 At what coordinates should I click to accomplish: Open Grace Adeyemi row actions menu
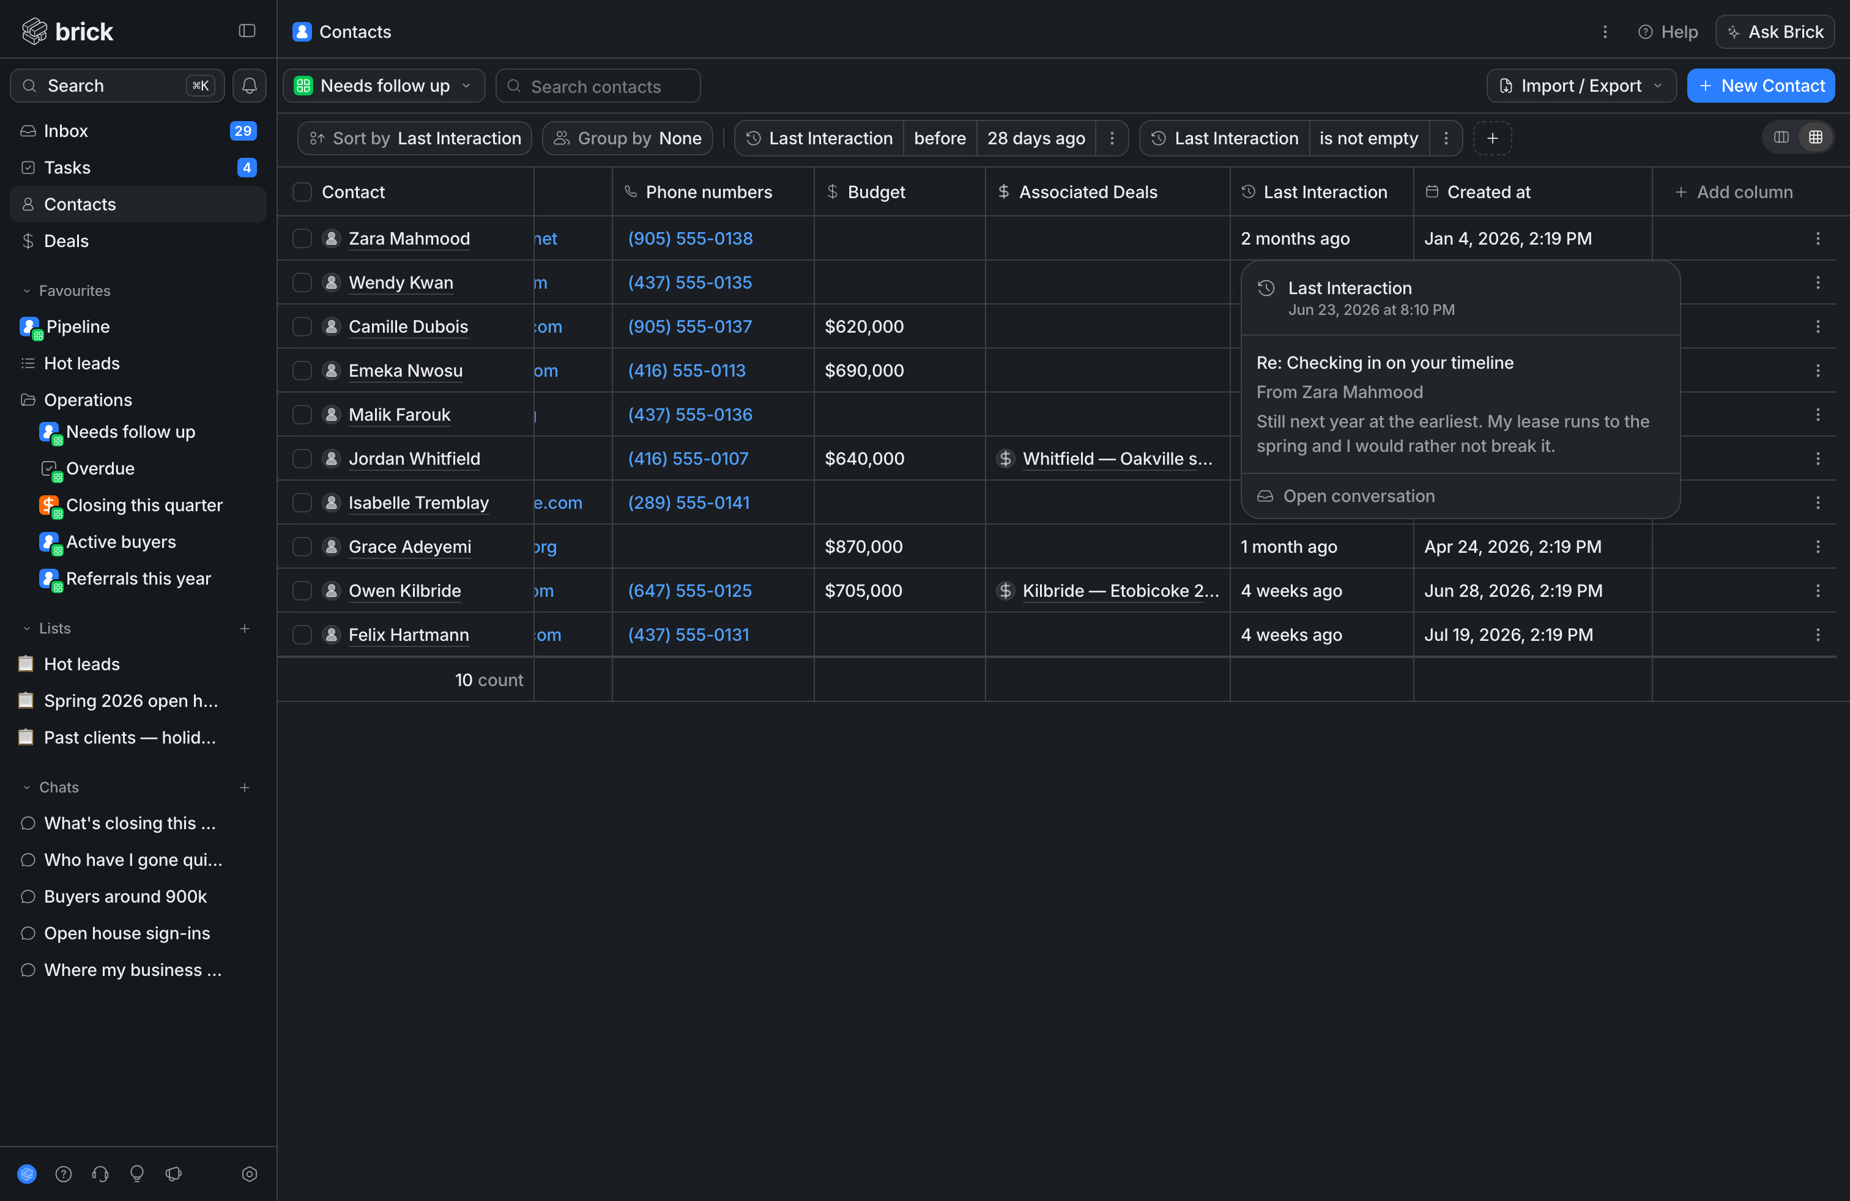coord(1818,547)
